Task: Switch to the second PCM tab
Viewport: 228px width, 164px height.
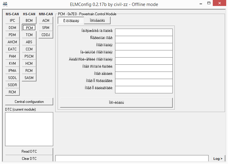Action: [x=97, y=21]
